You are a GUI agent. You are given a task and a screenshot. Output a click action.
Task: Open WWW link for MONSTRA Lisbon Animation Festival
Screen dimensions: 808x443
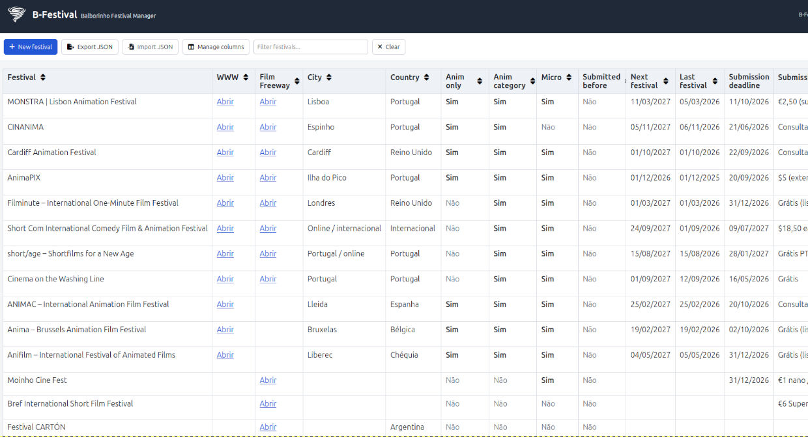click(225, 102)
